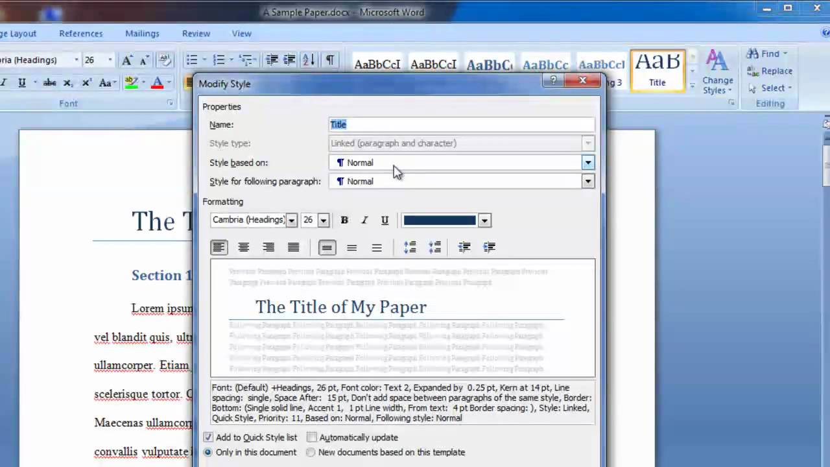Click dark blue font color swatch
Viewport: 830px width, 467px height.
[440, 221]
